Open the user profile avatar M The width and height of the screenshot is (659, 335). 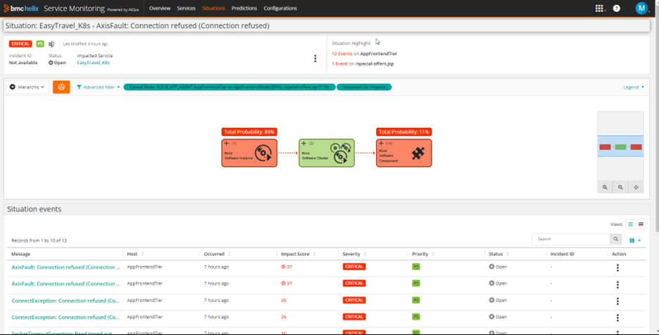[641, 8]
